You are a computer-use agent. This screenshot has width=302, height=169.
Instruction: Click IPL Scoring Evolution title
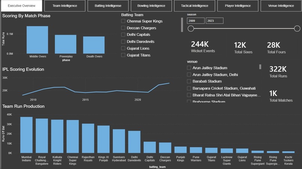tap(23, 69)
